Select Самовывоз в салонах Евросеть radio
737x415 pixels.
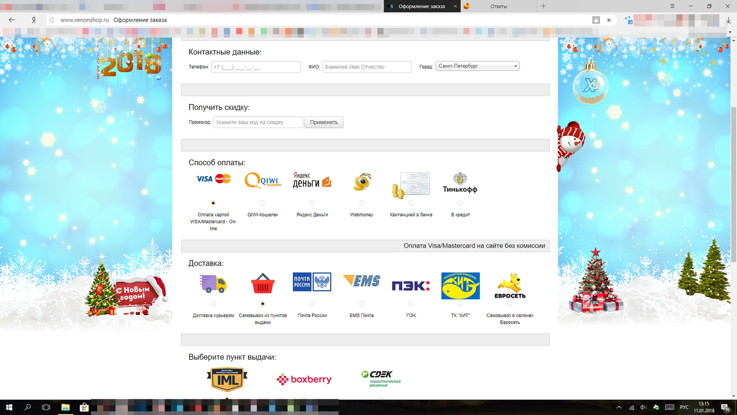(x=510, y=304)
